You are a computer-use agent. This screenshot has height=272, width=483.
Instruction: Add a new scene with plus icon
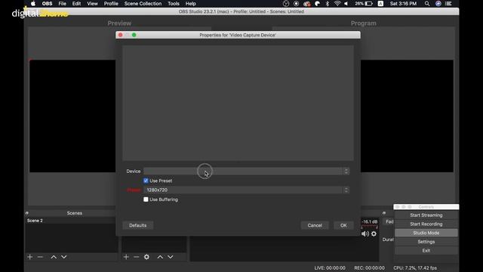[x=30, y=257]
